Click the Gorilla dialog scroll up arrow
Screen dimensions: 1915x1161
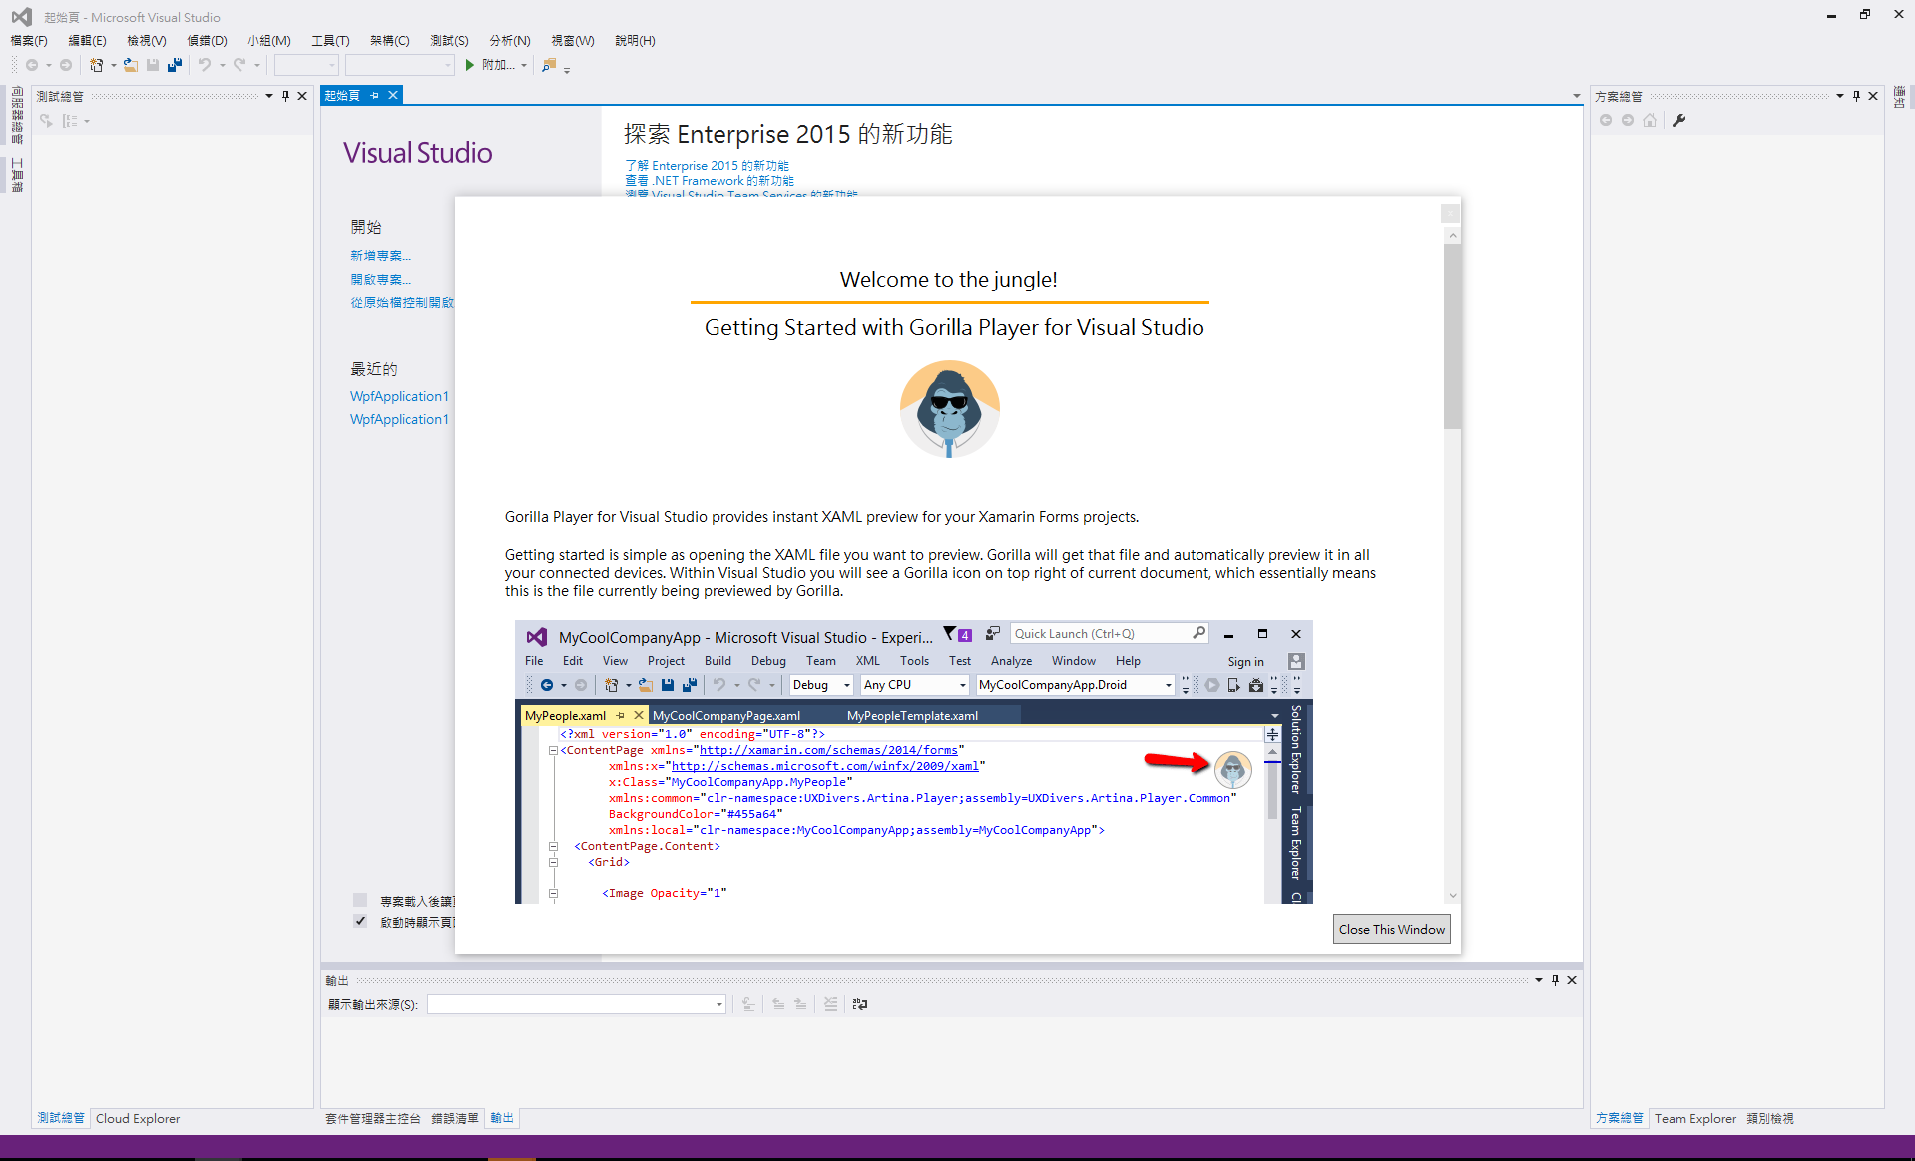point(1452,236)
